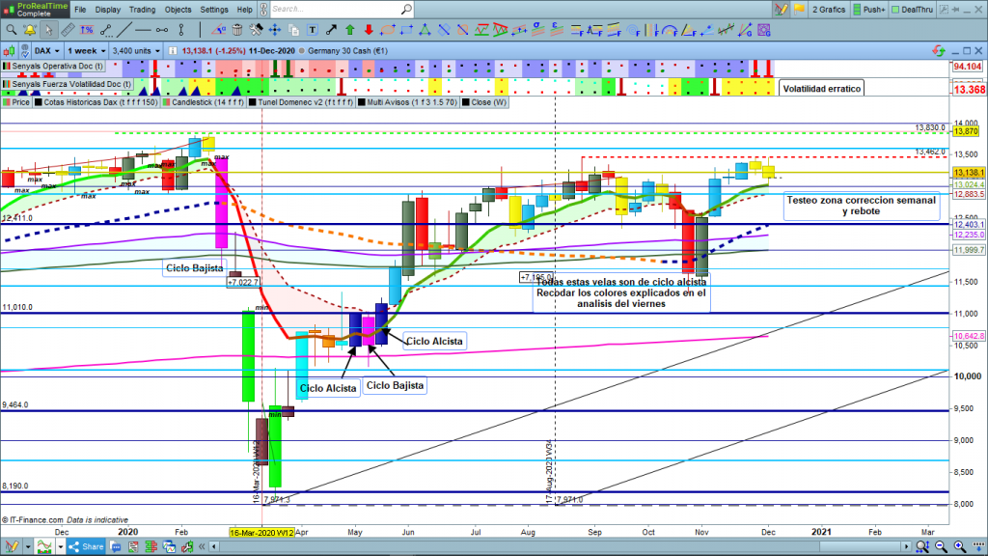Open the DAX instrument dropdown
The width and height of the screenshot is (988, 556).
[x=48, y=49]
